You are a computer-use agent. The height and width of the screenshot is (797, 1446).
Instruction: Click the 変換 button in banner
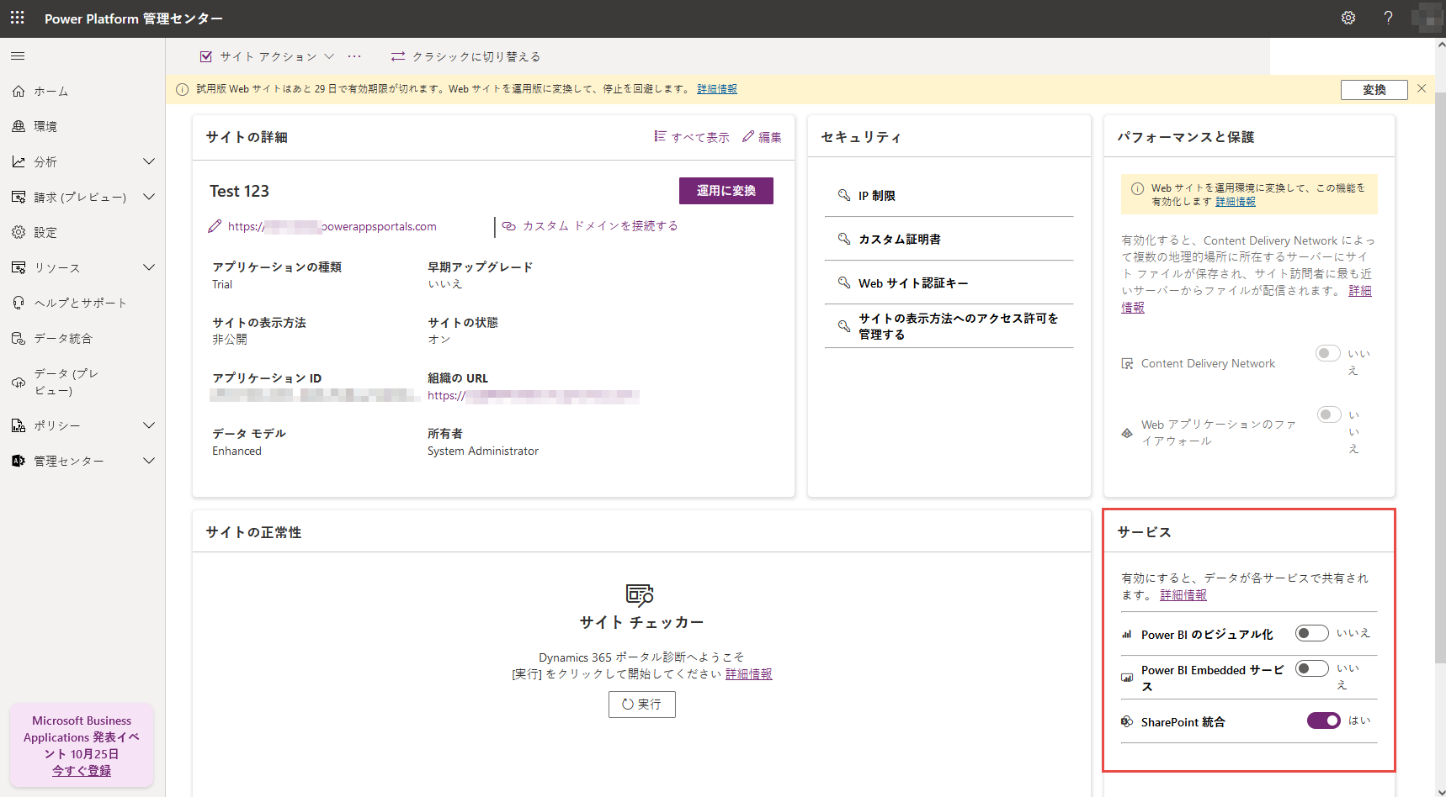(x=1374, y=90)
